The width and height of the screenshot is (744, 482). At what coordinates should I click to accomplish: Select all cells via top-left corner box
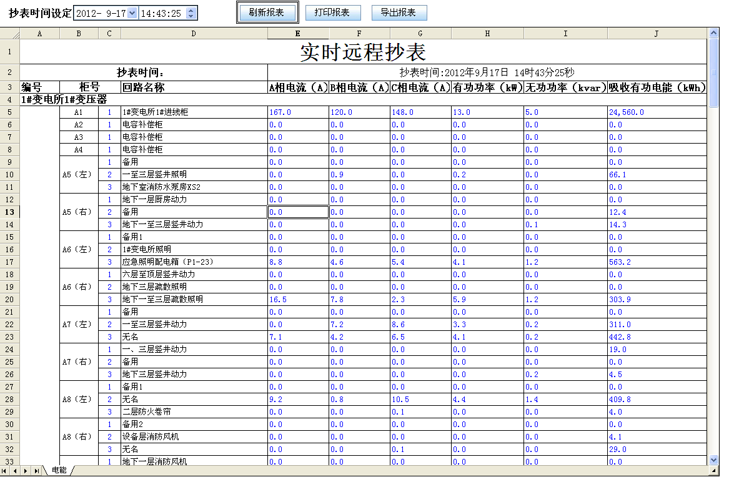point(10,34)
